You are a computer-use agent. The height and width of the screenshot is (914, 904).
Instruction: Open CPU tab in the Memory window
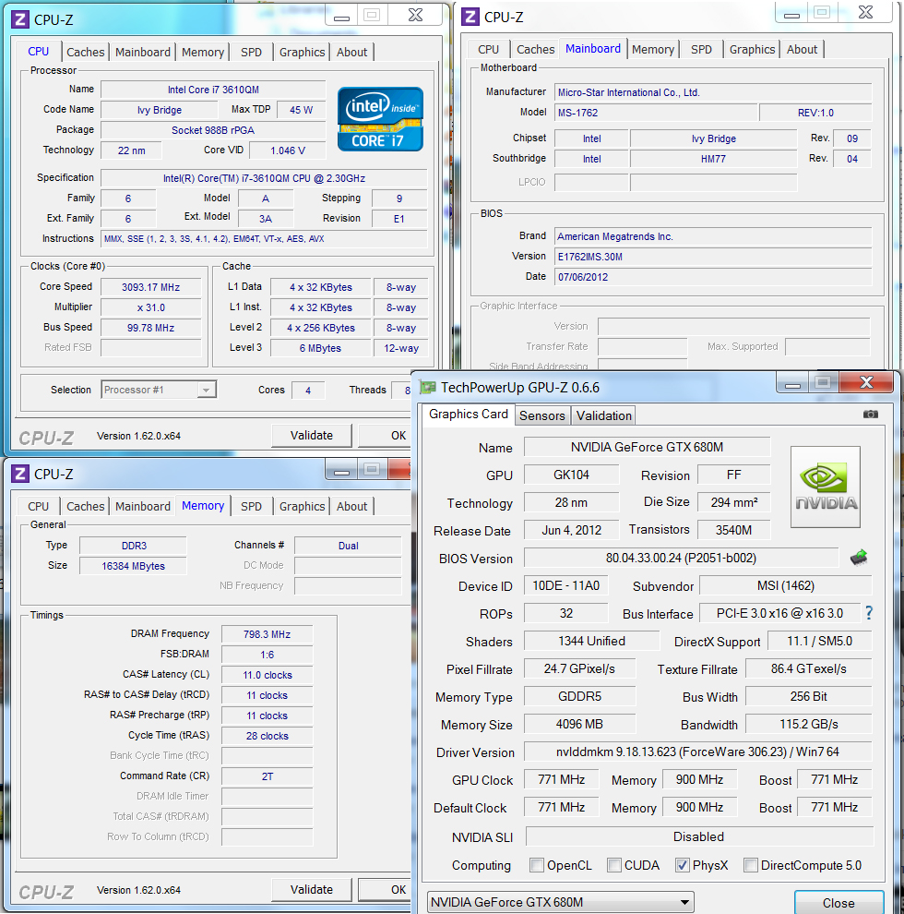click(x=39, y=507)
